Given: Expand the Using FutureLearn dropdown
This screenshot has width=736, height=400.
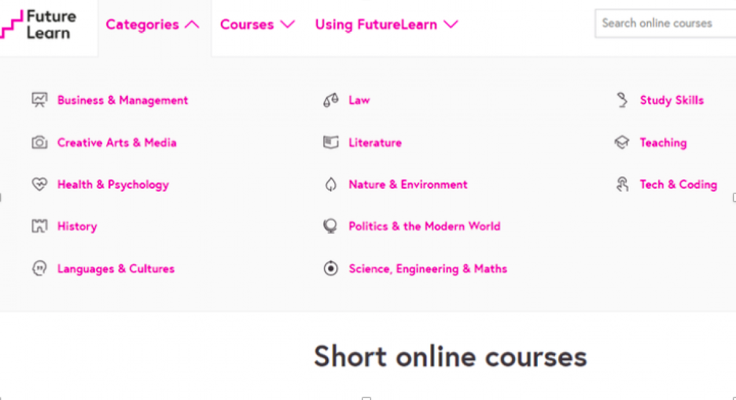Looking at the screenshot, I should coord(386,24).
